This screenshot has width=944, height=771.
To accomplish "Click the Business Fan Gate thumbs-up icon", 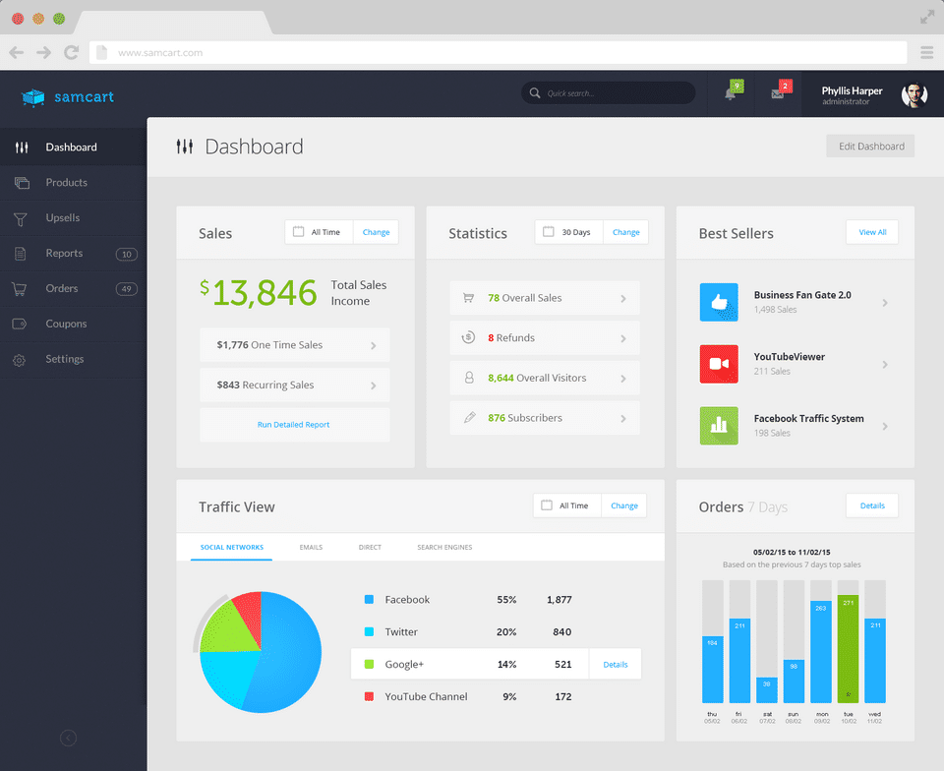I will click(719, 302).
